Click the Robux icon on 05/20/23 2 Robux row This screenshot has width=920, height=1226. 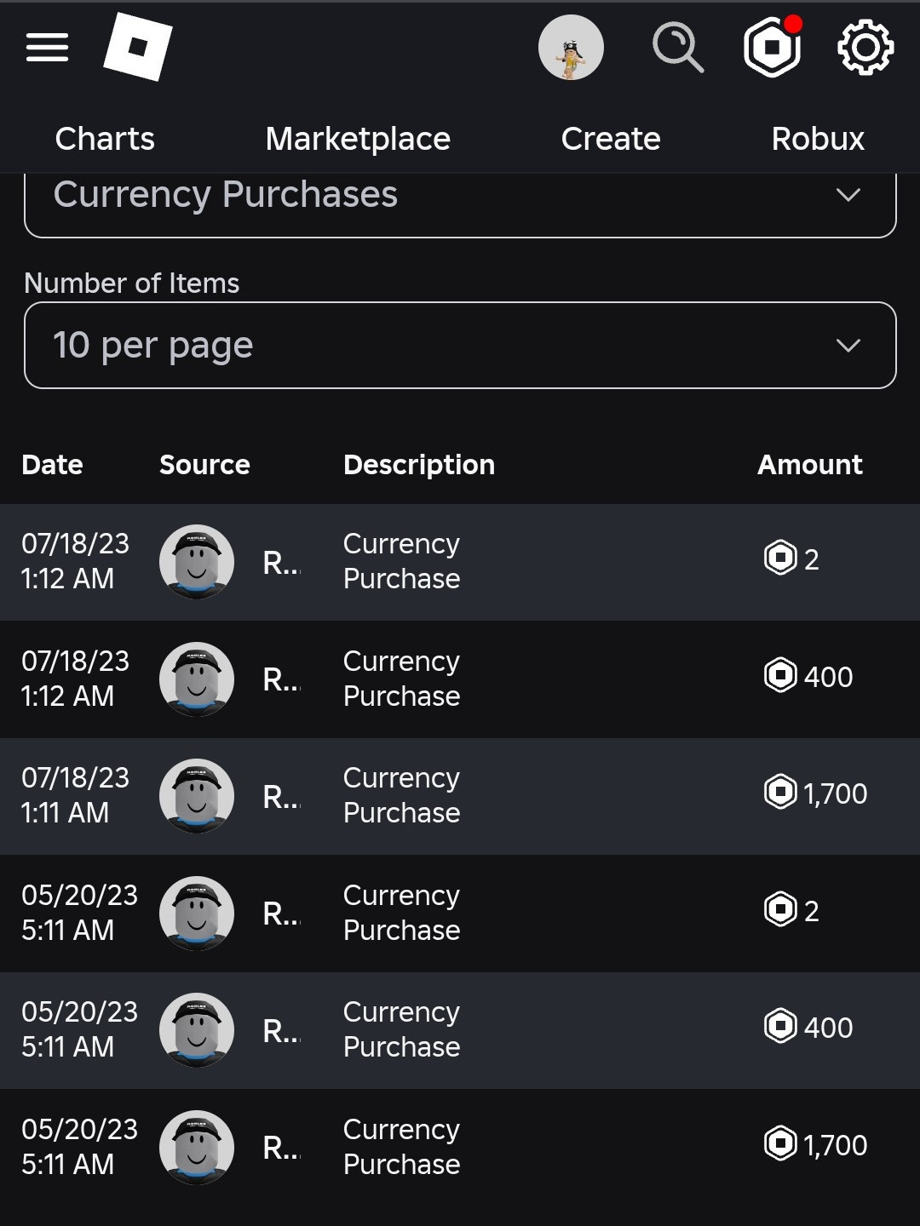(x=780, y=909)
